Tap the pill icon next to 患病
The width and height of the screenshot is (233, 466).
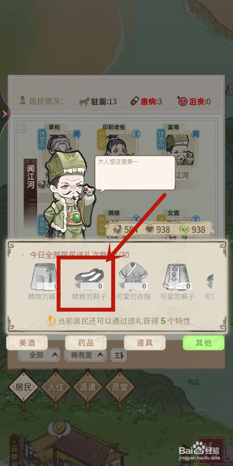[135, 101]
